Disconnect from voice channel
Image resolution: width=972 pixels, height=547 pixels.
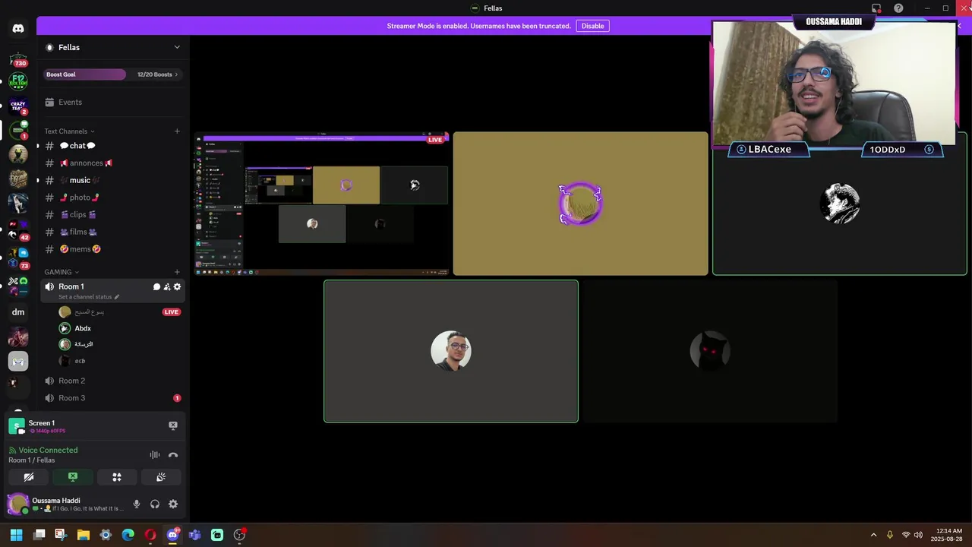point(173,455)
